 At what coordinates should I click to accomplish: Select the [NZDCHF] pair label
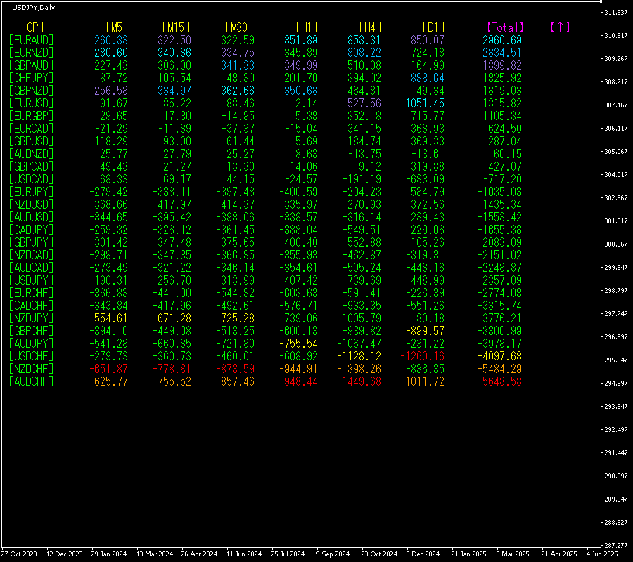pyautogui.click(x=32, y=369)
